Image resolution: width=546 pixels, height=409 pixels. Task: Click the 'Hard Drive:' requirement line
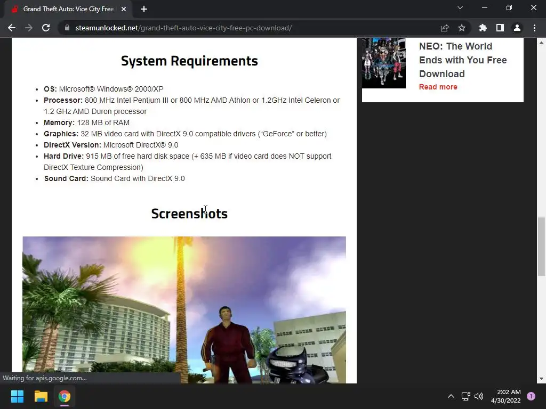pyautogui.click(x=187, y=162)
